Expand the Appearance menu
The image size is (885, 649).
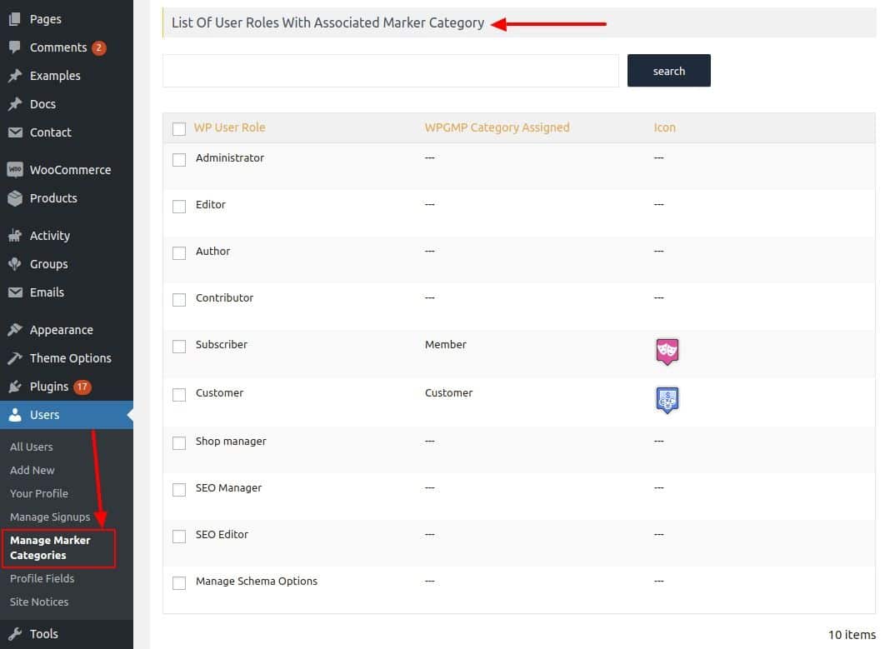[x=62, y=329]
